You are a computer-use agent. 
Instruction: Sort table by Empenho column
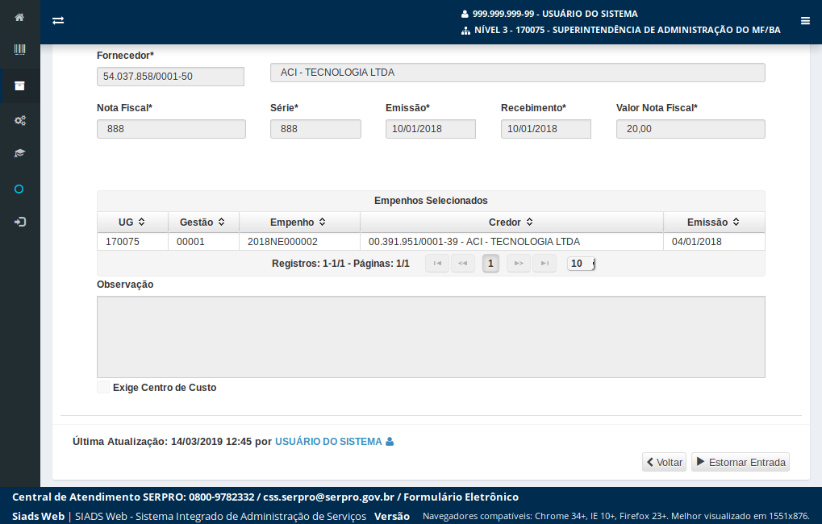[x=299, y=222]
